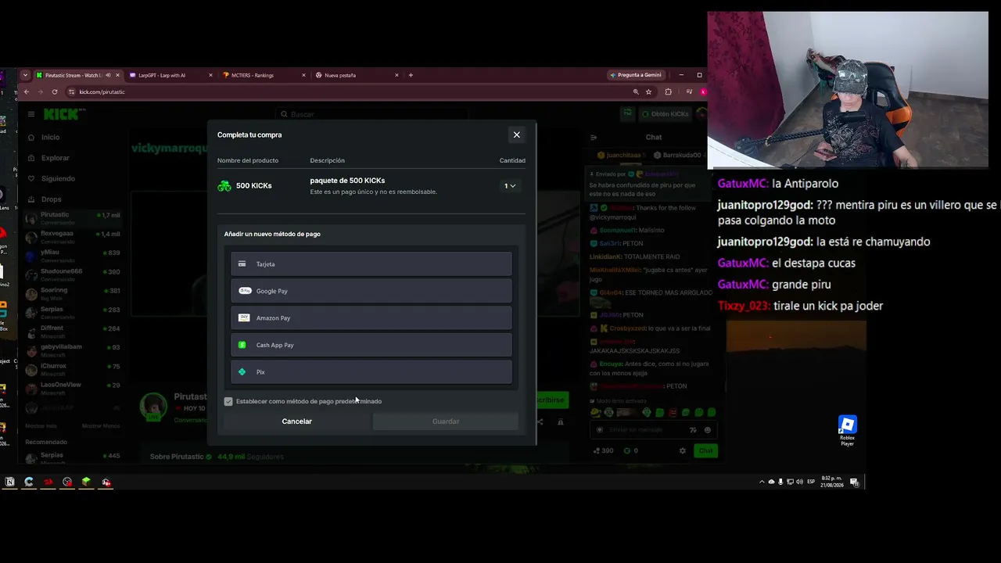Toggle the Kick sidebar hamburger menu
This screenshot has width=1001, height=563.
click(x=31, y=114)
